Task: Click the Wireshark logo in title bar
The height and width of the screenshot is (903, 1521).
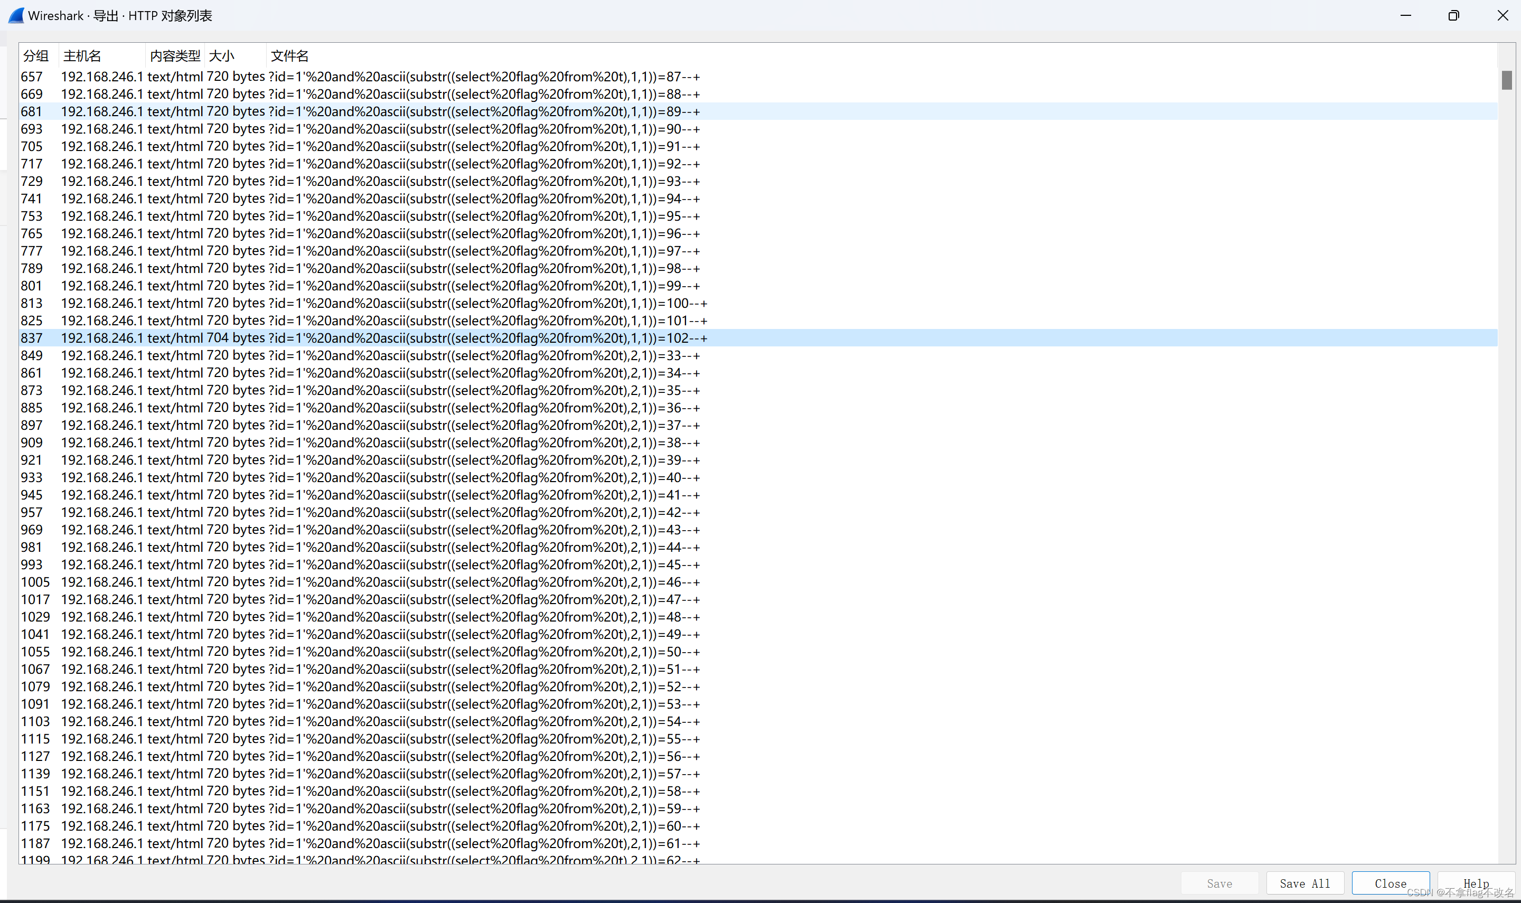Action: (16, 15)
